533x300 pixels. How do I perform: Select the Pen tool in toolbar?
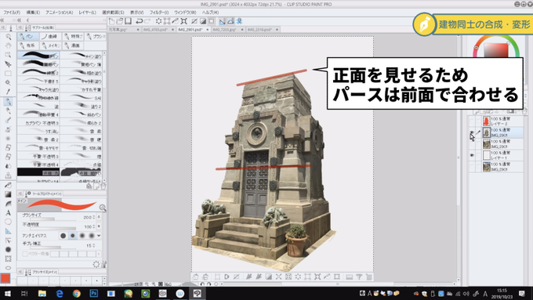pyautogui.click(x=8, y=101)
